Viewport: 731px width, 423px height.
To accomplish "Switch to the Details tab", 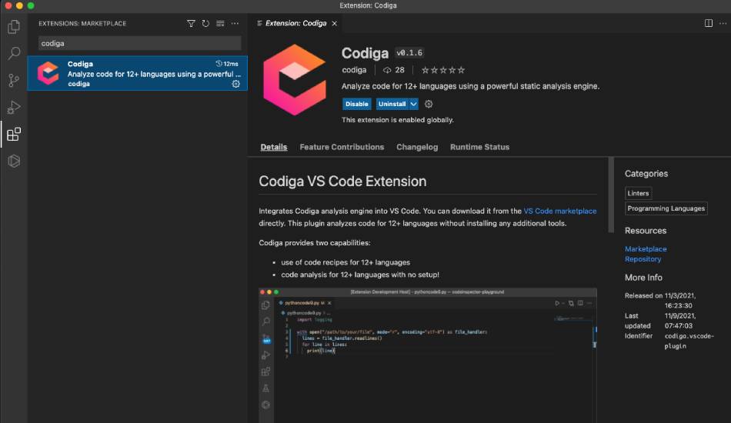I will coord(274,147).
